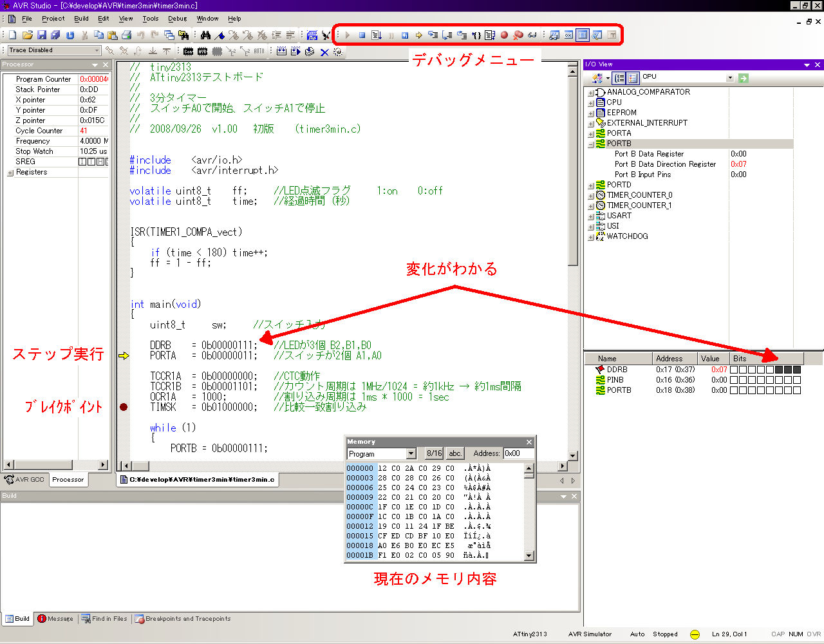Screen dimensions: 824x644
Task: Click the Print icon in toolbar
Action: [126, 35]
